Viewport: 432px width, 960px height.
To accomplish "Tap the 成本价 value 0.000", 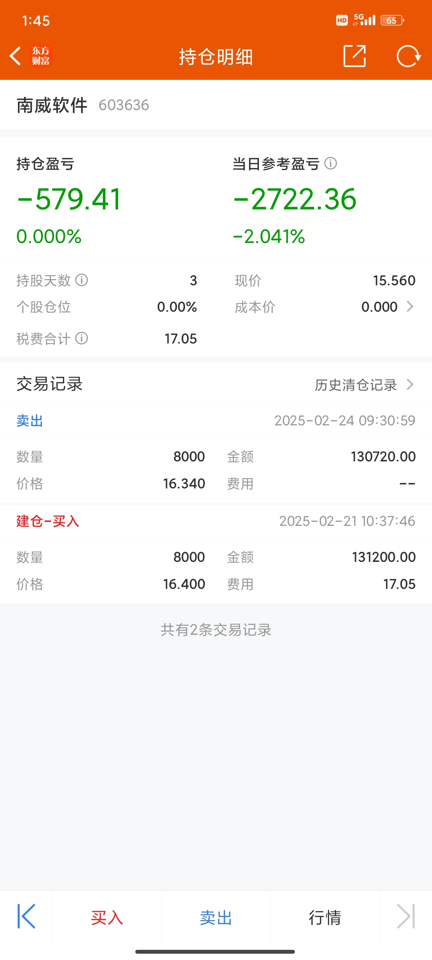I will 379,307.
